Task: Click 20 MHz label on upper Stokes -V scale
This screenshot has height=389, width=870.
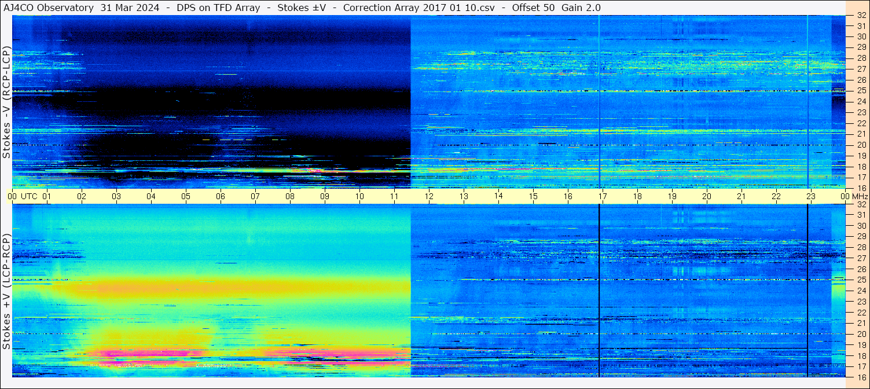Action: click(861, 145)
